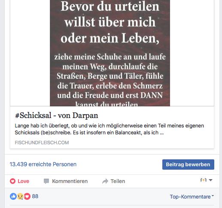
Task: Open the #Schicksal - von Darpan article title
Action: [x=57, y=115]
